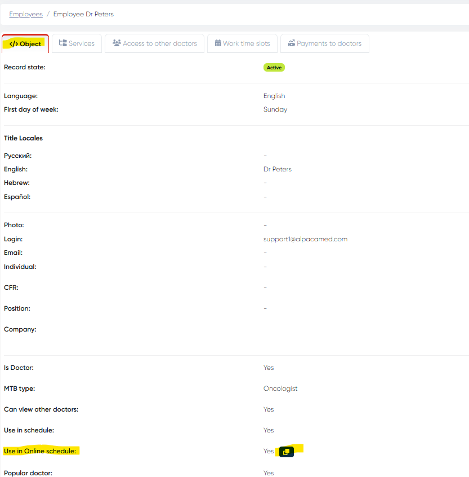
Task: Click the Services tab icon
Action: (63, 43)
